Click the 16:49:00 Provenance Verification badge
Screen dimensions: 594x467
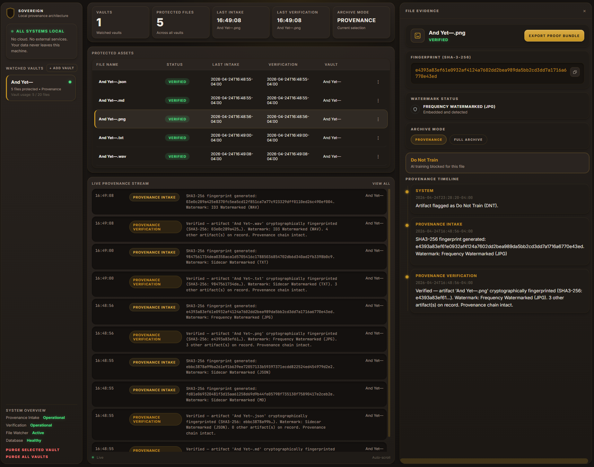click(x=156, y=282)
